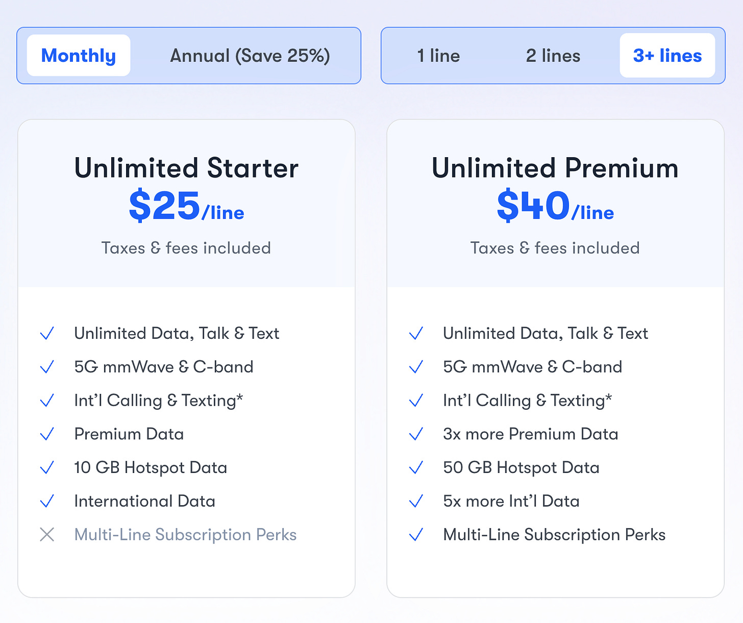Click Taxes & fees included under Unlimited Starter
Viewport: 743px width, 623px height.
pyautogui.click(x=186, y=248)
